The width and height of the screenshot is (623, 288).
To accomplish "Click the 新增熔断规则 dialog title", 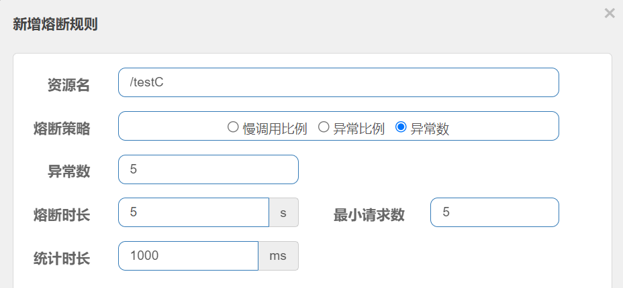I will tap(55, 25).
